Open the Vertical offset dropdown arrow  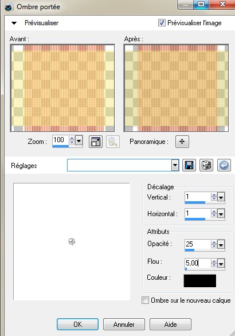[x=221, y=197]
